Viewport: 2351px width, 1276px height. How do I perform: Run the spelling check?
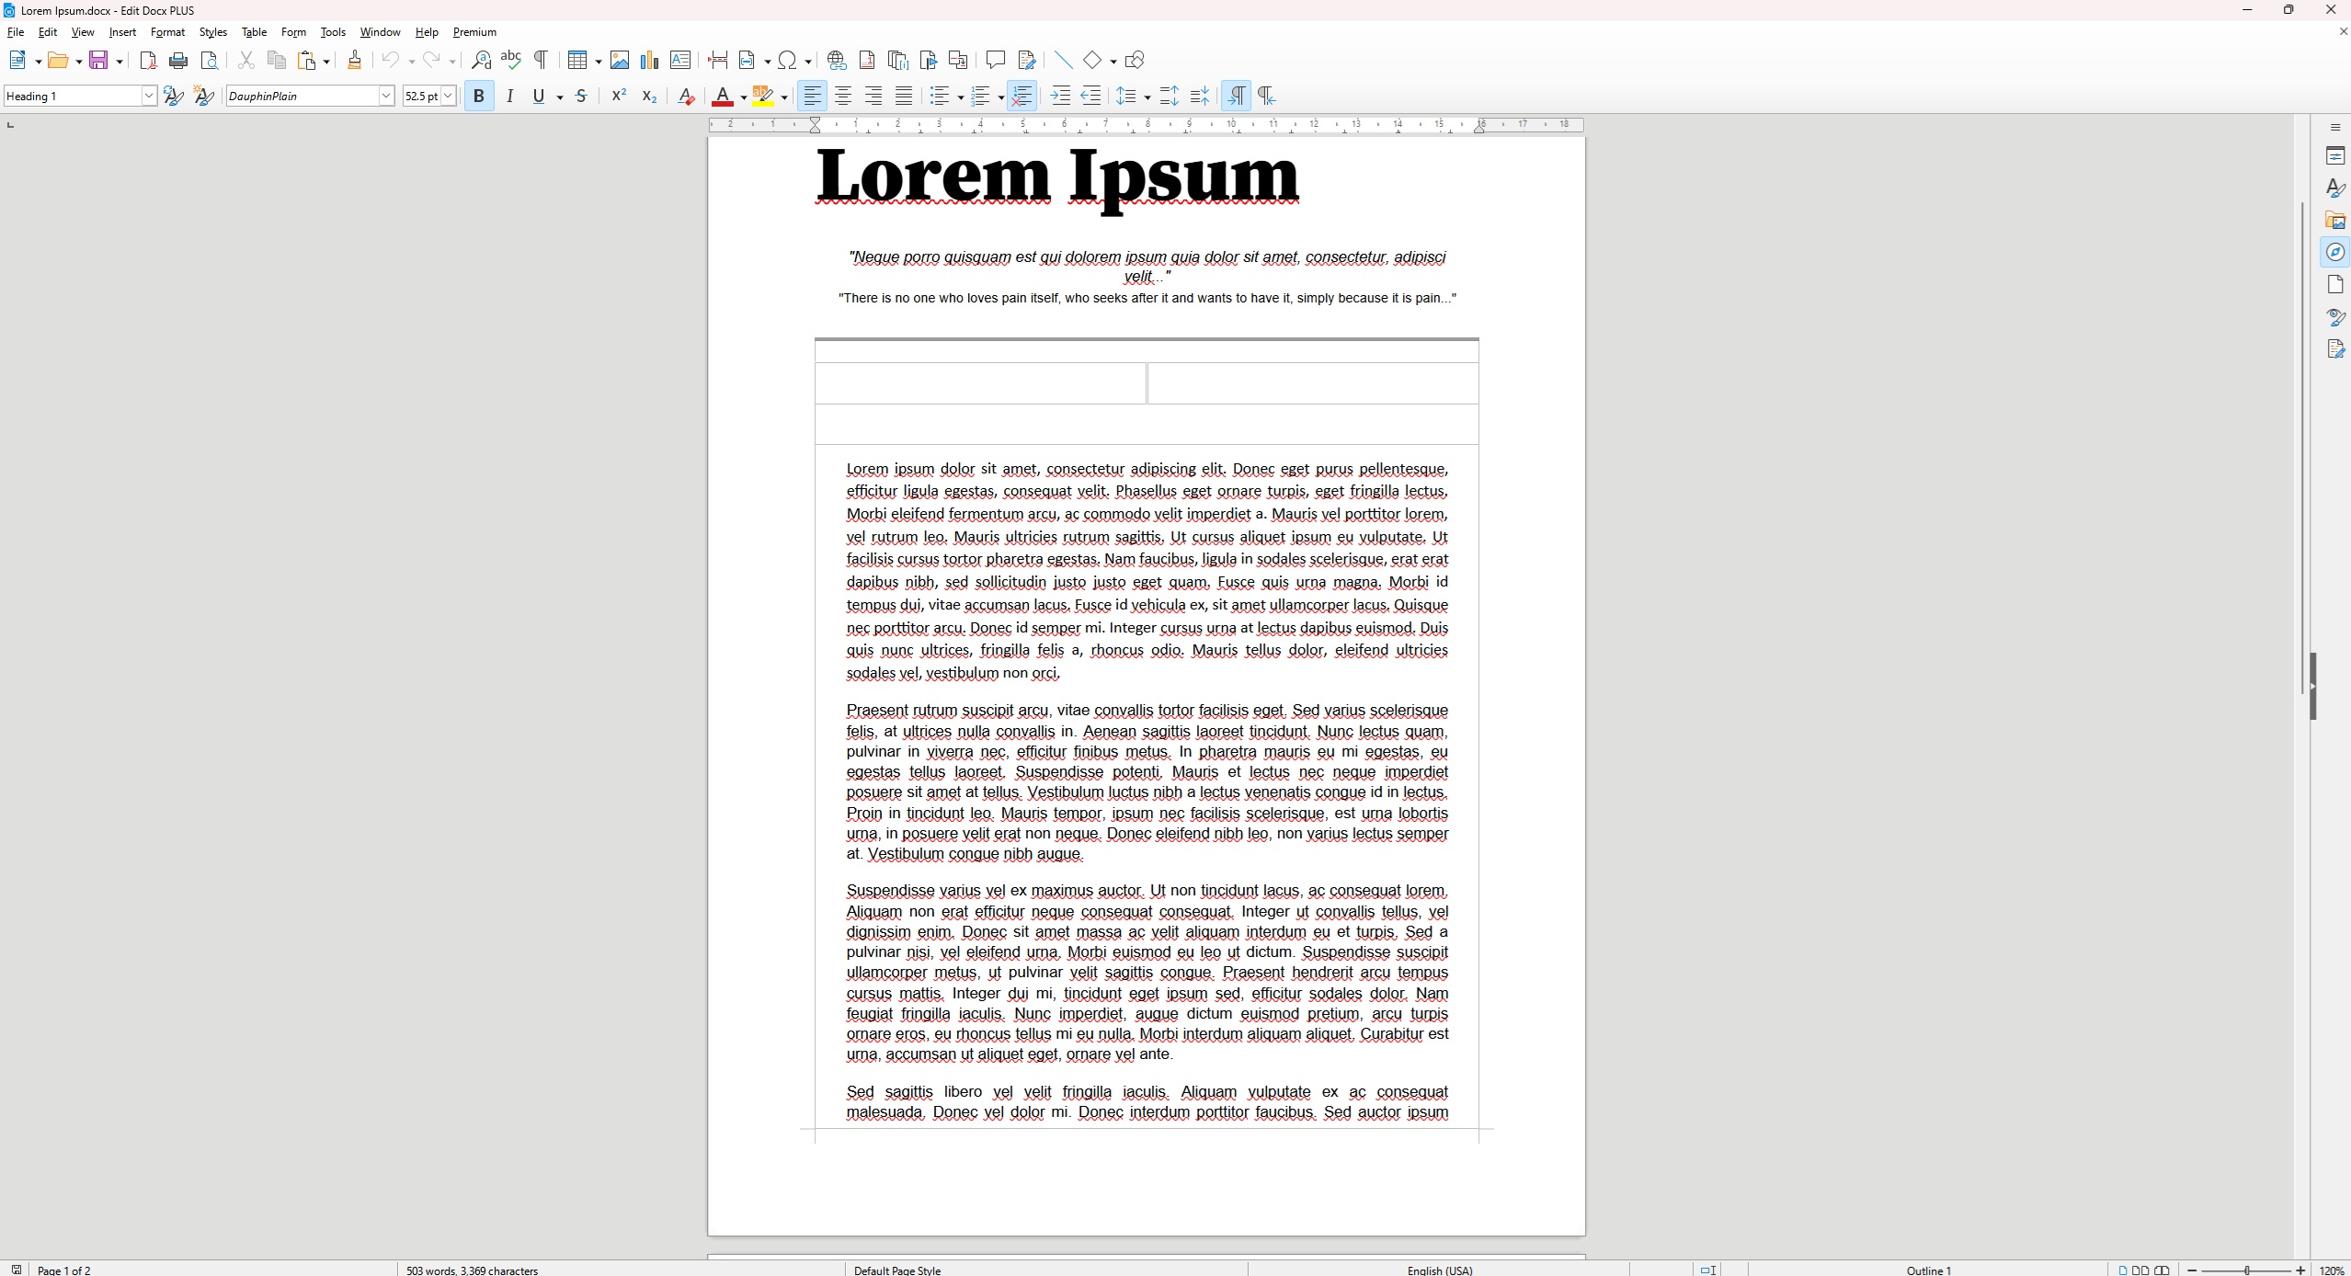click(x=511, y=61)
